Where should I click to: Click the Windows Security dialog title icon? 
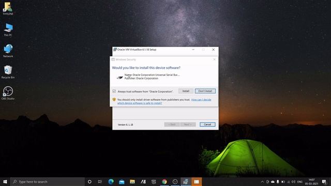coord(113,59)
